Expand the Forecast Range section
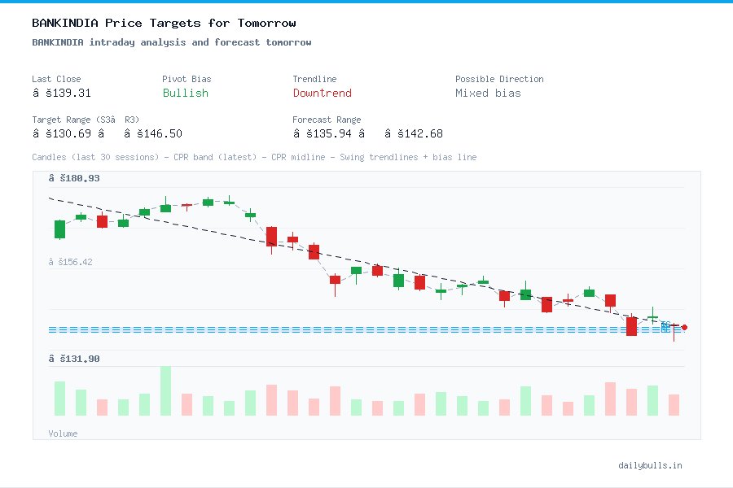Image resolution: width=733 pixels, height=488 pixels. [327, 120]
